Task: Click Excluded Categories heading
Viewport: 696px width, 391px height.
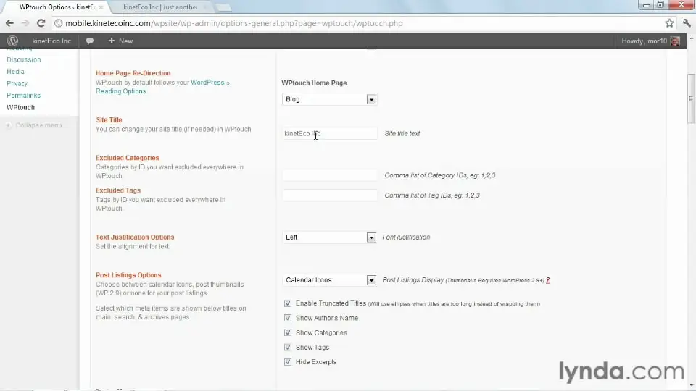Action: tap(128, 158)
